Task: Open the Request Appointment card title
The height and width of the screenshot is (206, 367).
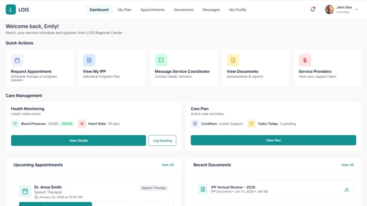Action: [31, 72]
